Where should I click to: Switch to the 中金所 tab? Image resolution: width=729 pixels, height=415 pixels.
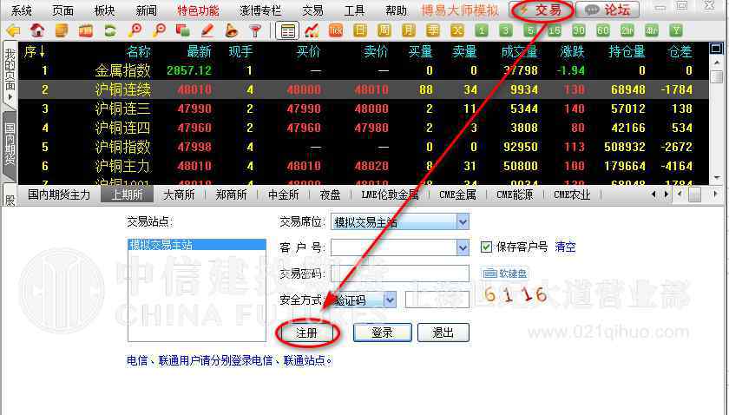click(283, 194)
